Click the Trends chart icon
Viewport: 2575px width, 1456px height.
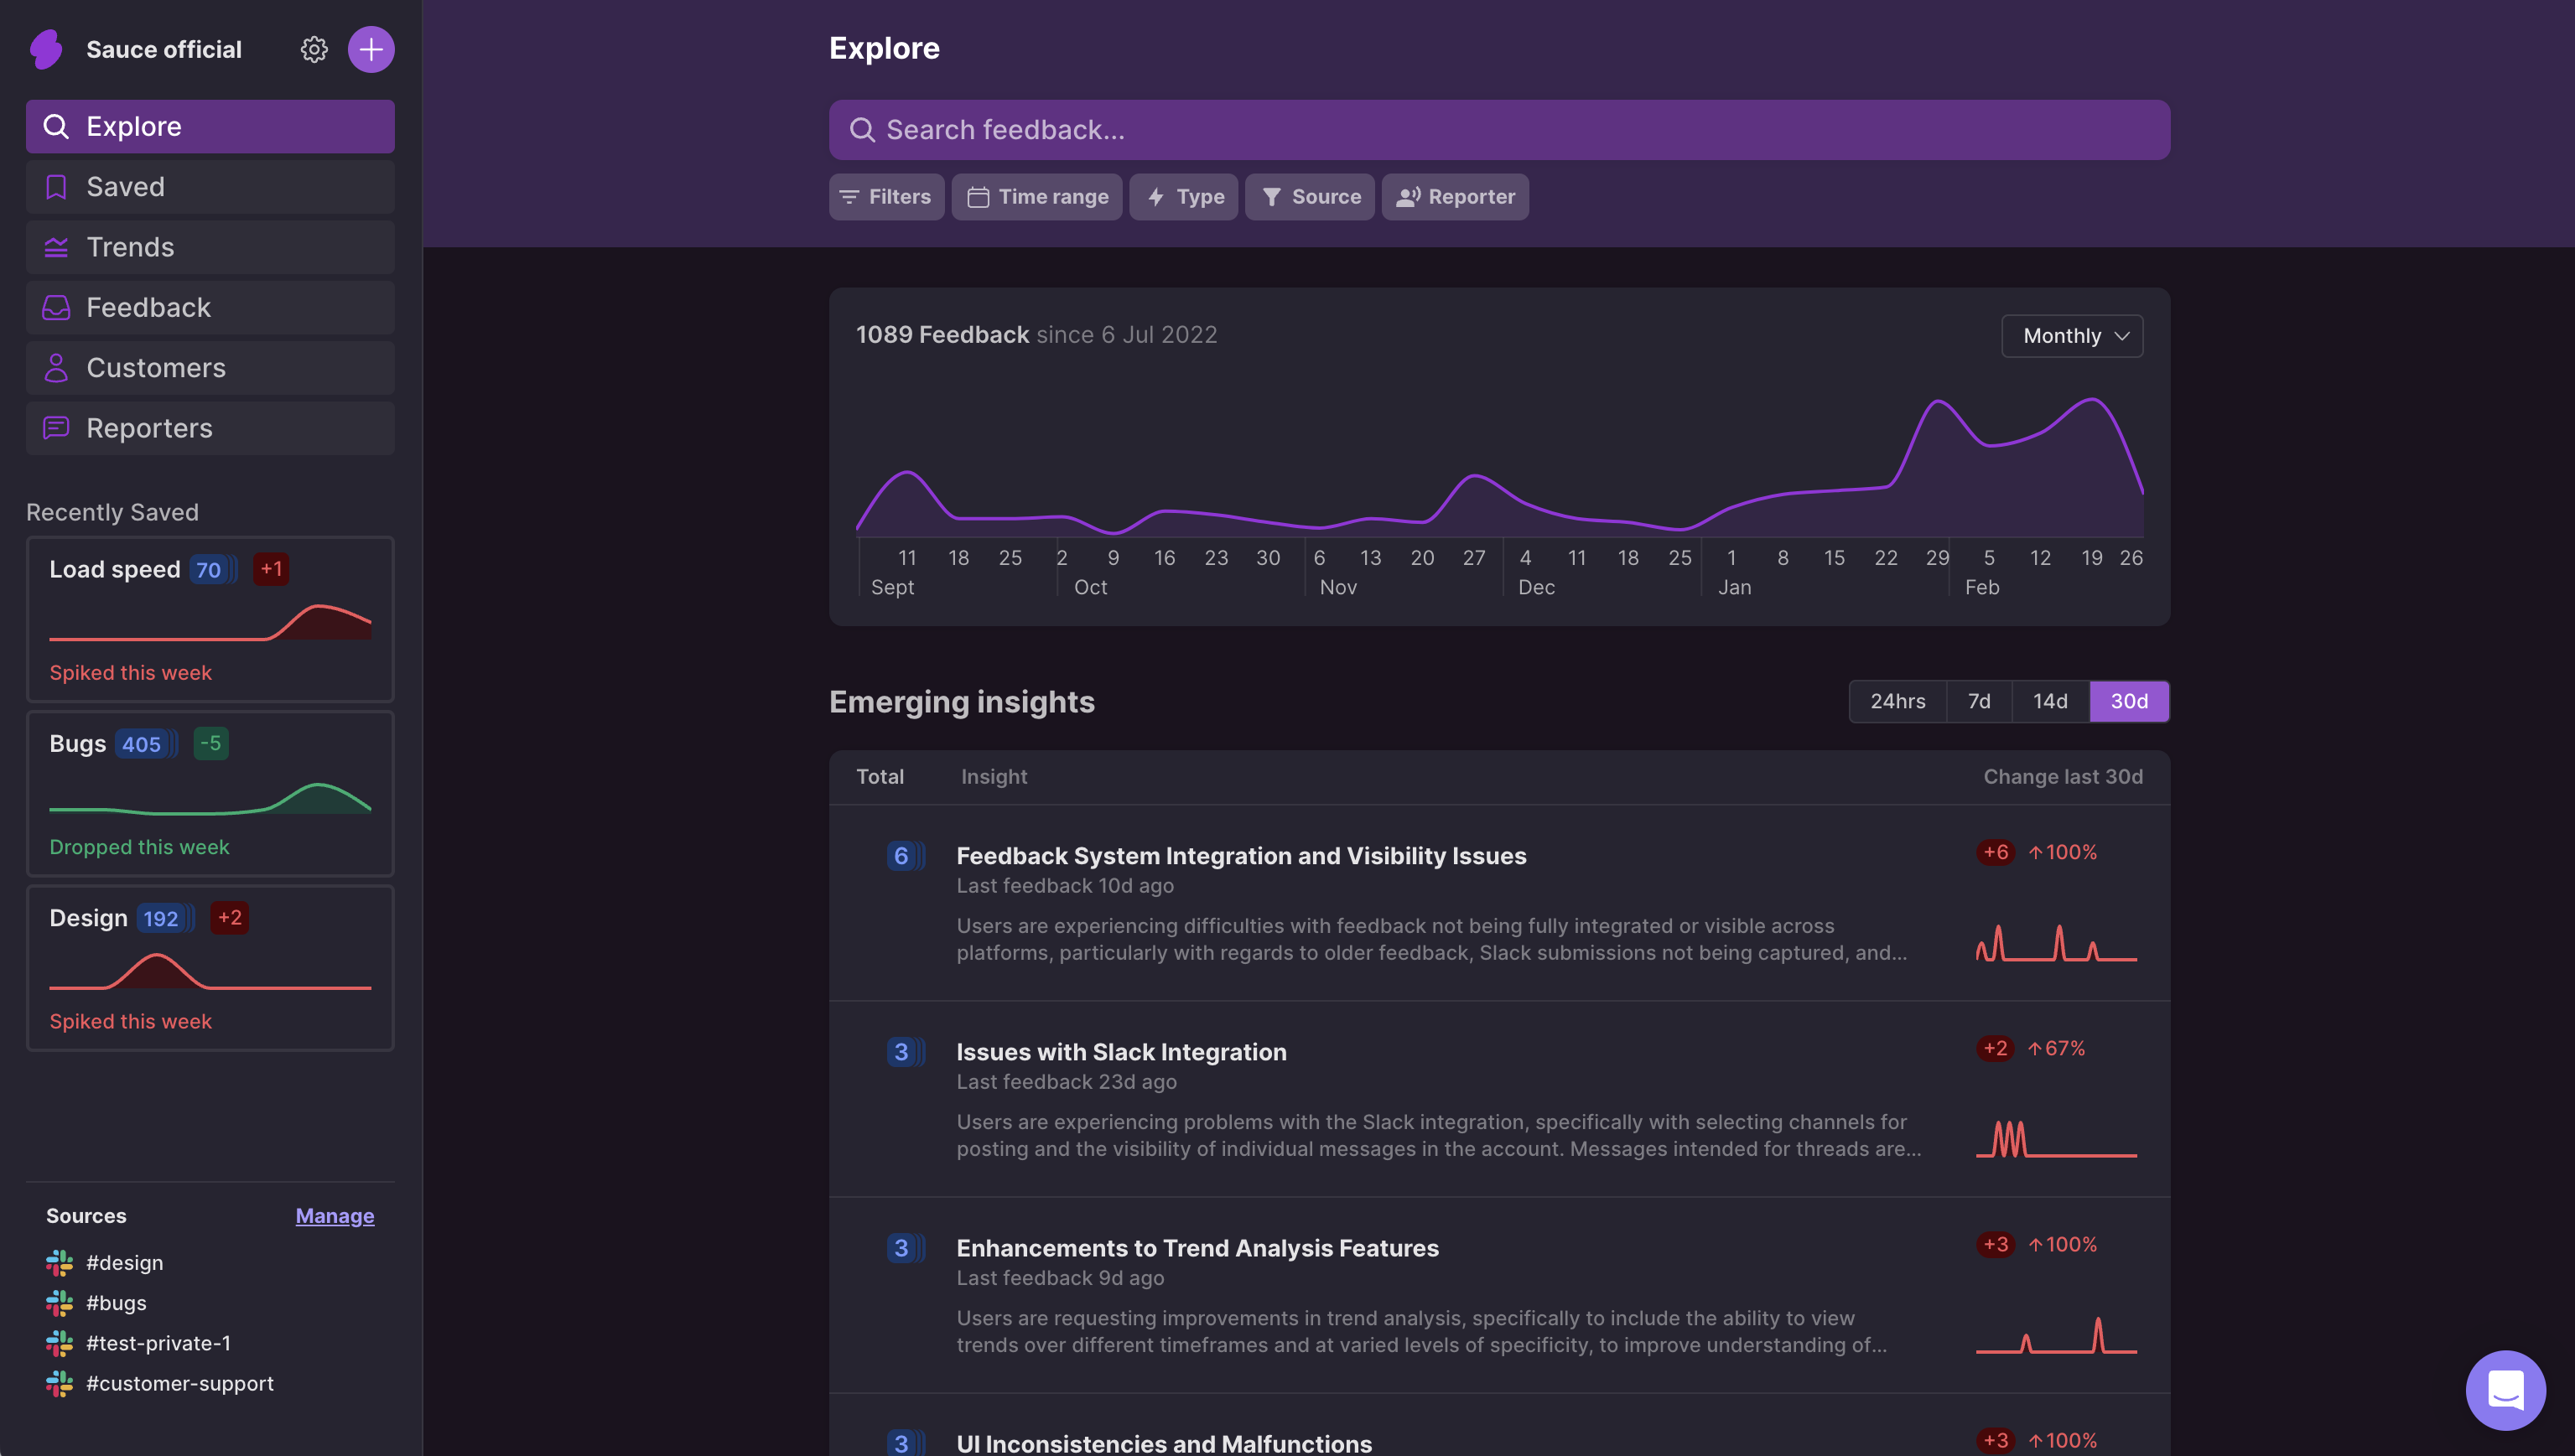[56, 247]
